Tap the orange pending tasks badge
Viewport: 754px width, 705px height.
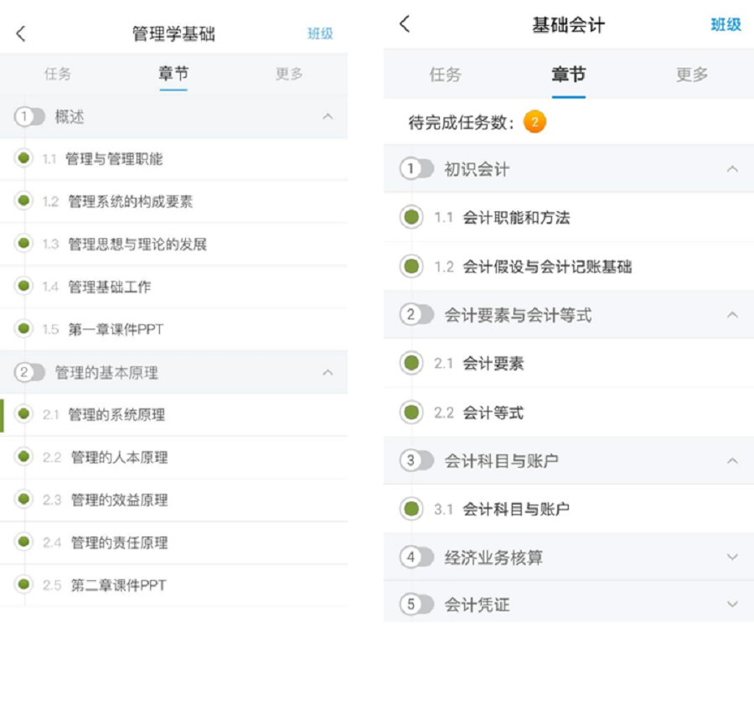point(535,122)
